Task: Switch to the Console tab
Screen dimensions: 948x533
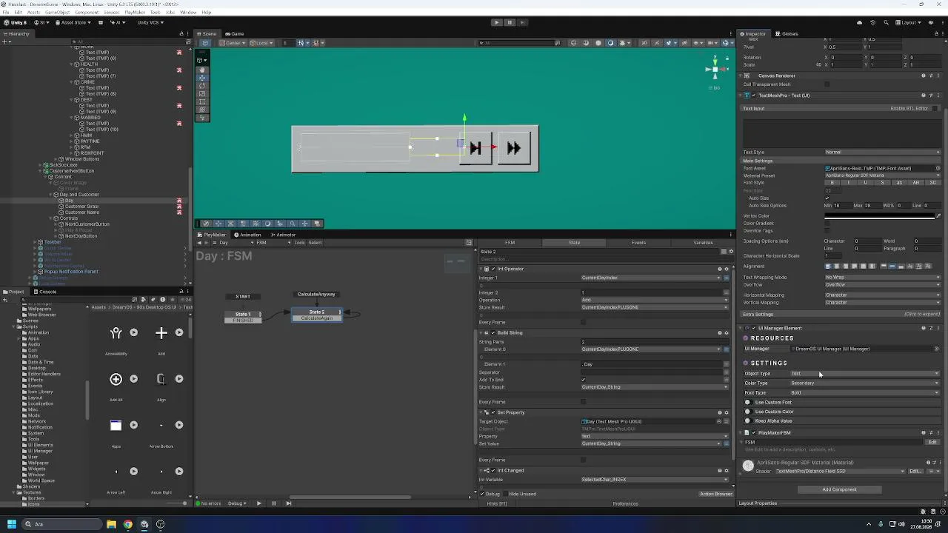Action: tap(46, 292)
